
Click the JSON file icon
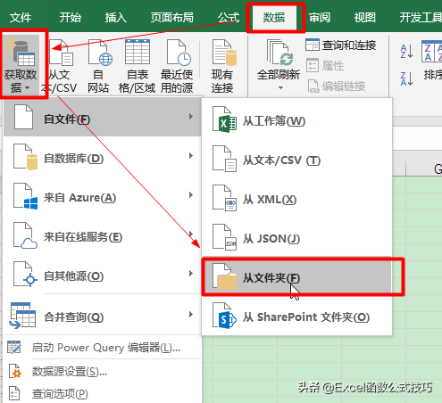click(225, 237)
